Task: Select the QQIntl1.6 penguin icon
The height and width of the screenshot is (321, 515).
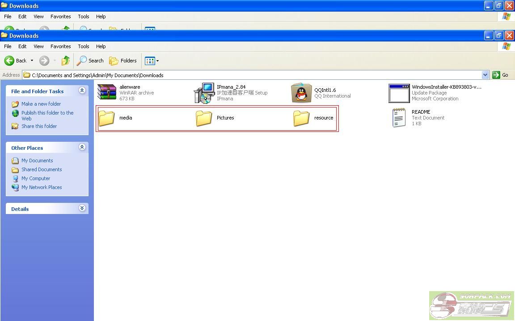Action: click(301, 93)
